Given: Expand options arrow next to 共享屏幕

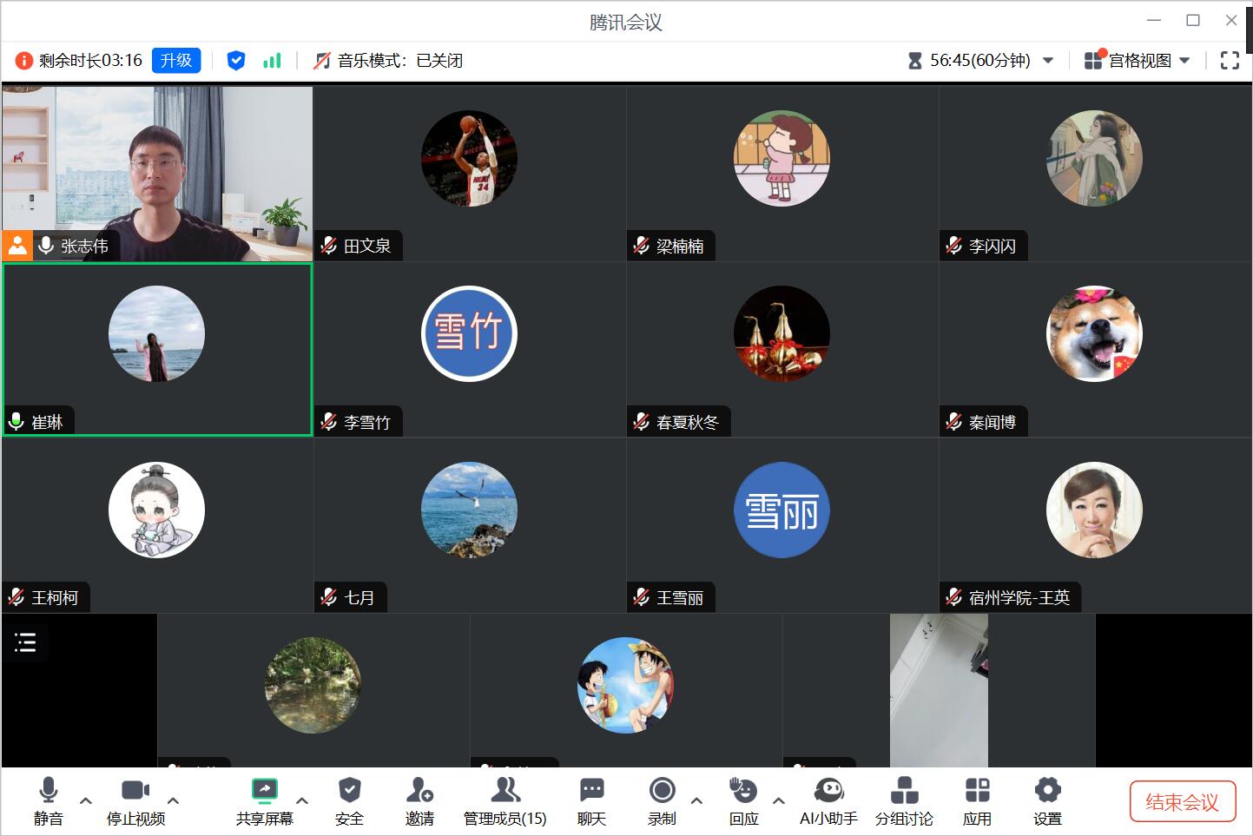Looking at the screenshot, I should pyautogui.click(x=302, y=800).
